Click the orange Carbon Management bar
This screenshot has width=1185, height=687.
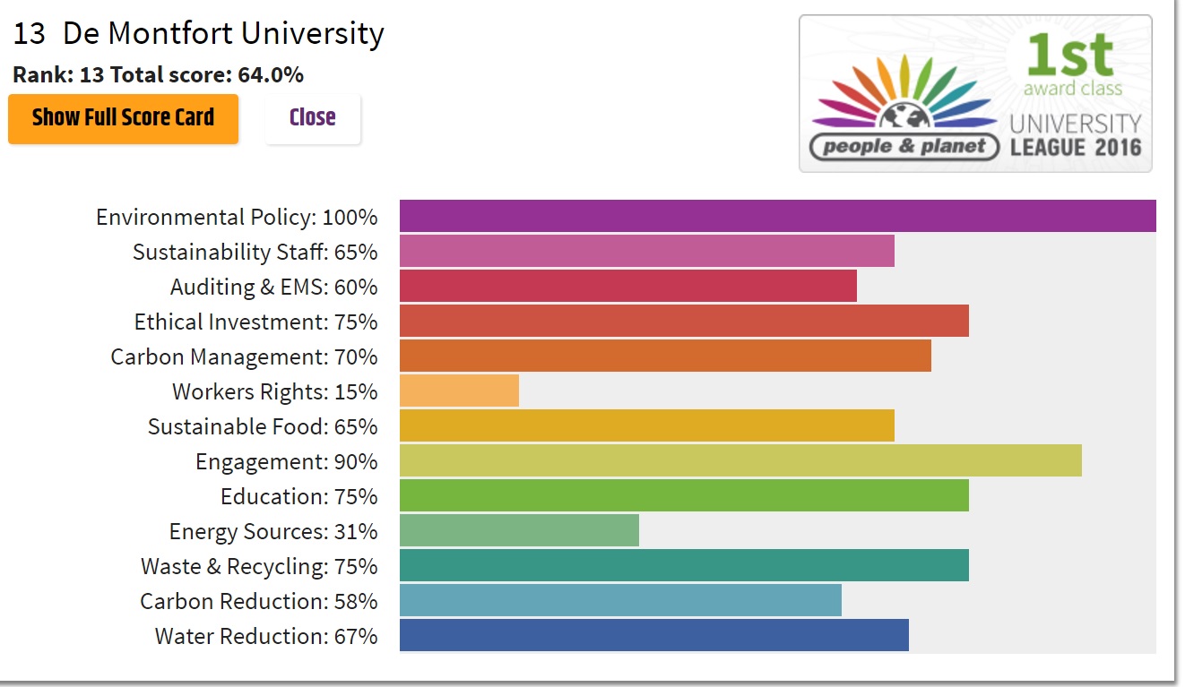tap(665, 356)
